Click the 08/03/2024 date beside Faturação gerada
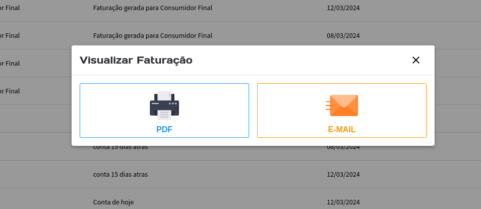The image size is (481, 209). point(343,35)
